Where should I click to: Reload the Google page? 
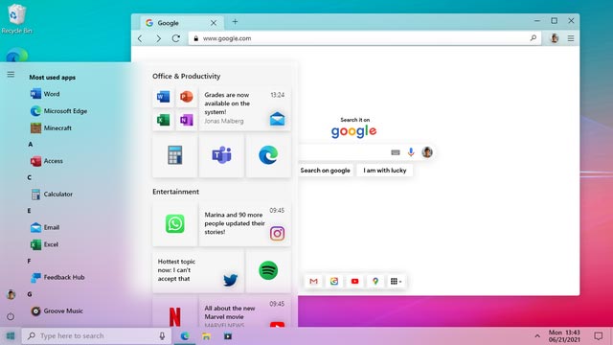(176, 38)
